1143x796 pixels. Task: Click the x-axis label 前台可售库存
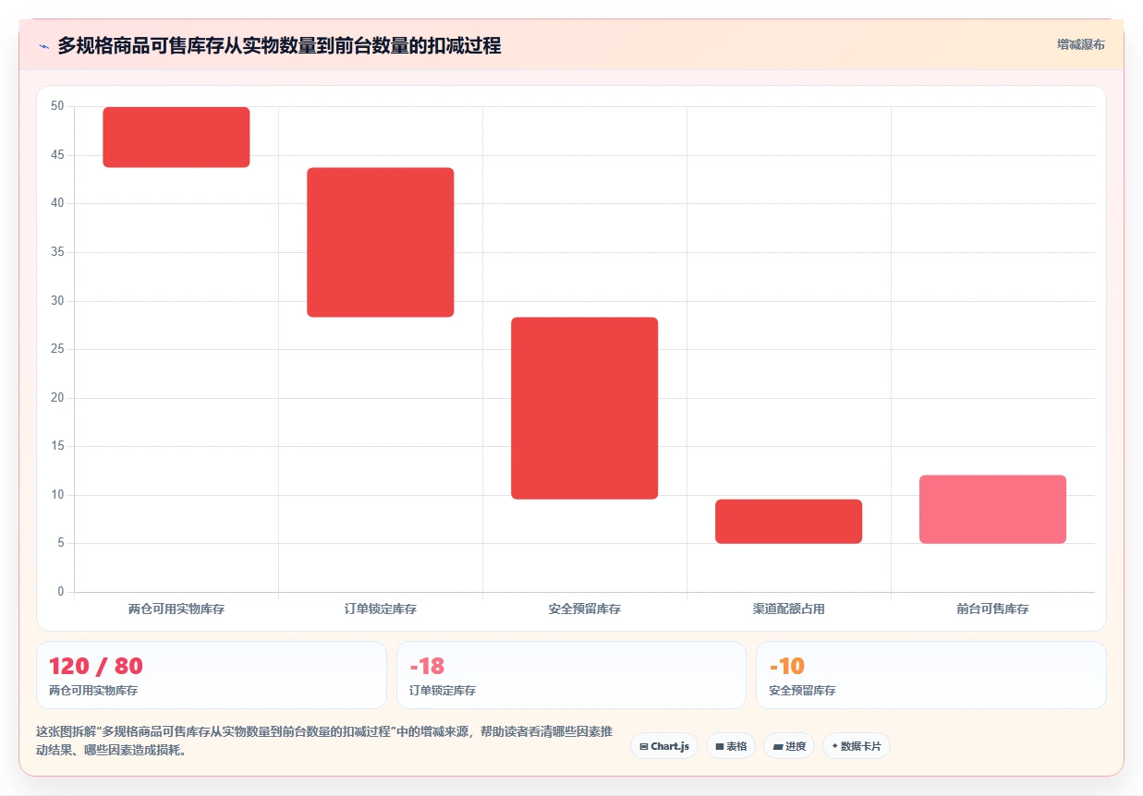(x=993, y=609)
